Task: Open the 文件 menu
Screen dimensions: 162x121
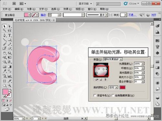Action: [7, 9]
